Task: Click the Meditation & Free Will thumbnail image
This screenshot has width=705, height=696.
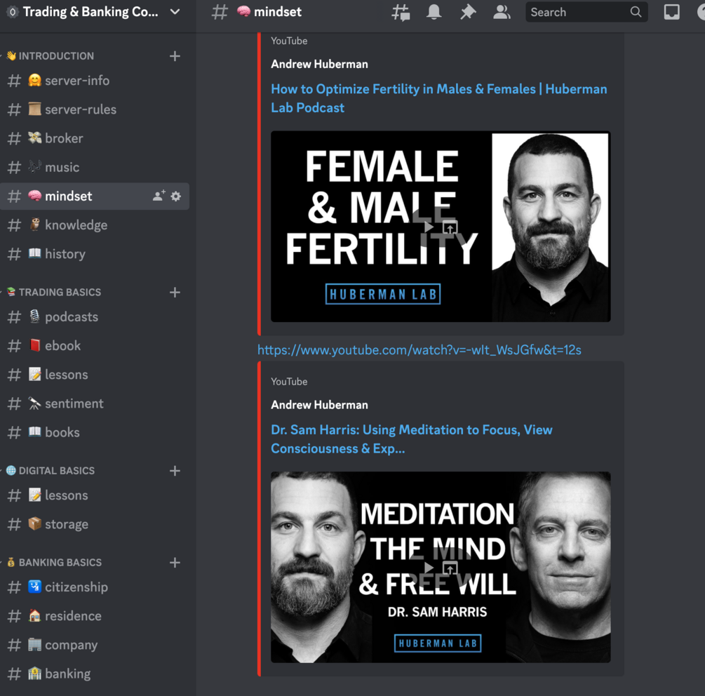Action: pos(441,567)
